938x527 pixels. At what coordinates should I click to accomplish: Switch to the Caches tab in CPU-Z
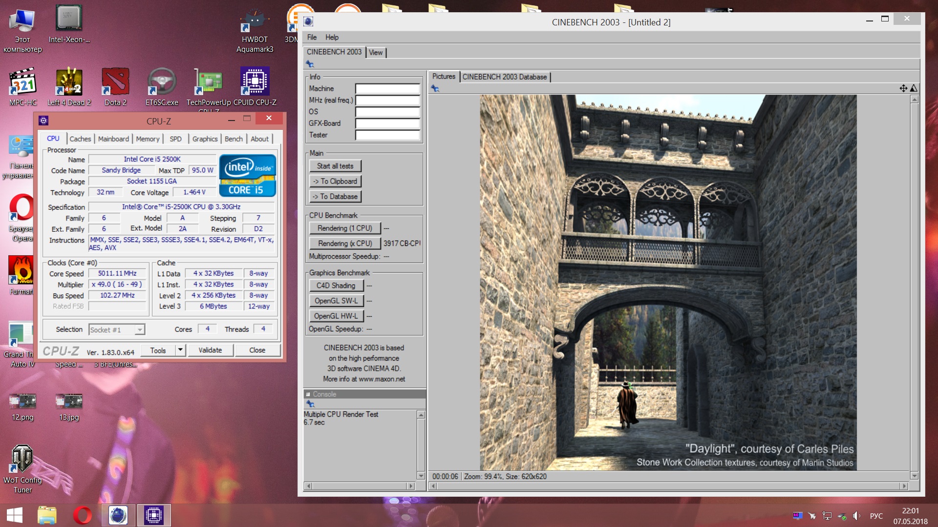(x=80, y=139)
